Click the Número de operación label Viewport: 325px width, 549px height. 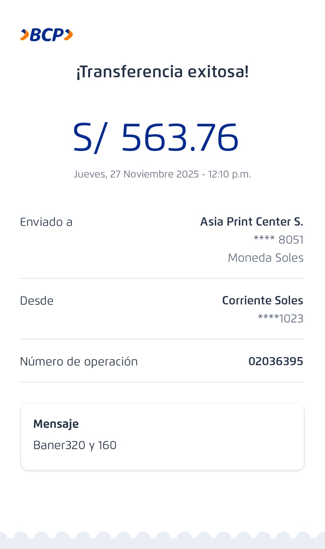click(79, 361)
